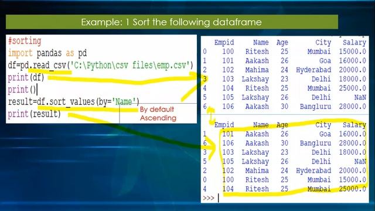This screenshot has height=211, width=375.
Task: Click Empid '101' in the sorted output table
Action: 228,134
